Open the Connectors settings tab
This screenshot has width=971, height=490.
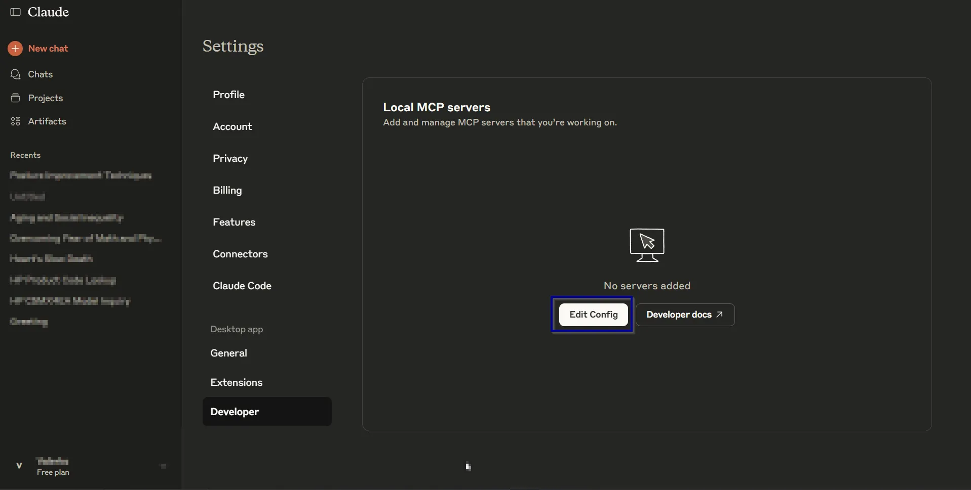pos(240,254)
